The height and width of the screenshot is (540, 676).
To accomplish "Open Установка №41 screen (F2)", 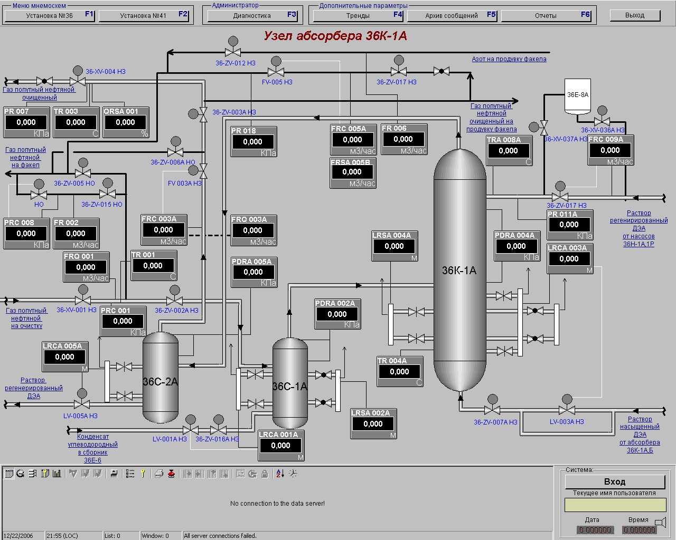I will pos(143,15).
